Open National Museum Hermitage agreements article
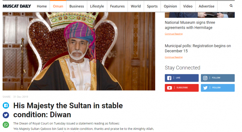This screenshot has width=242, height=132. 190,25
